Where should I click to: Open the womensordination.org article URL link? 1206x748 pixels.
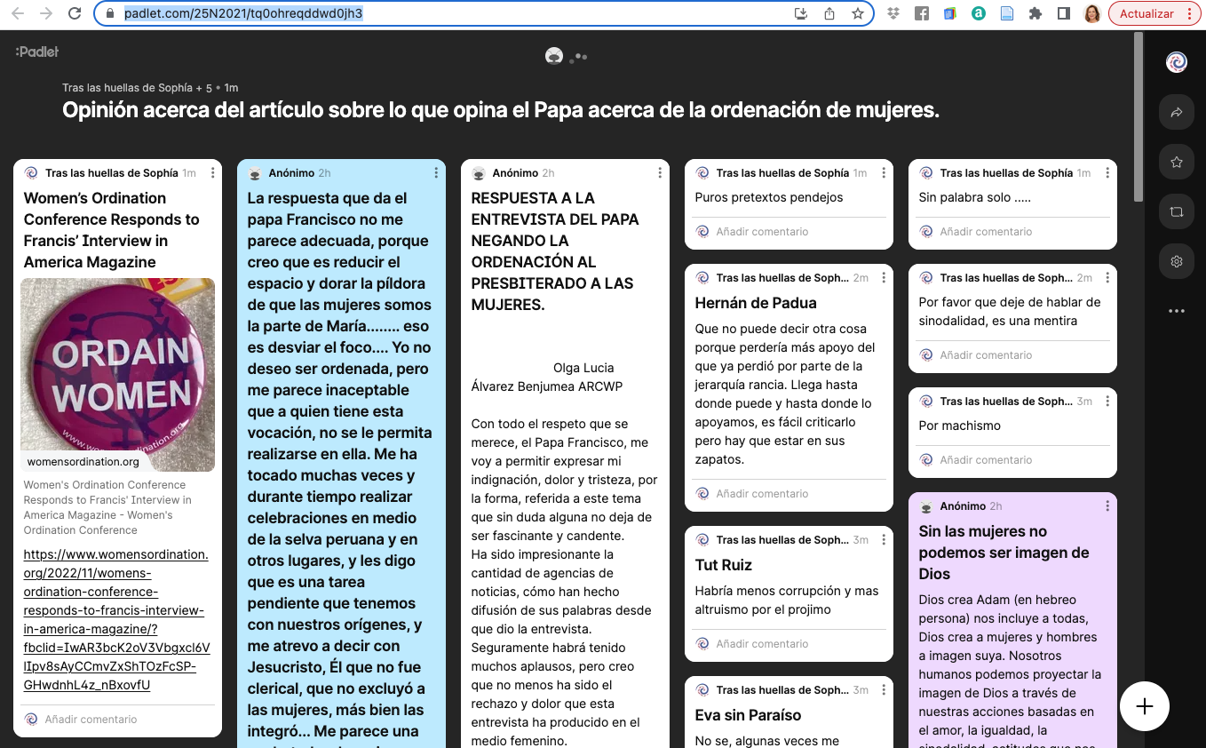(116, 619)
